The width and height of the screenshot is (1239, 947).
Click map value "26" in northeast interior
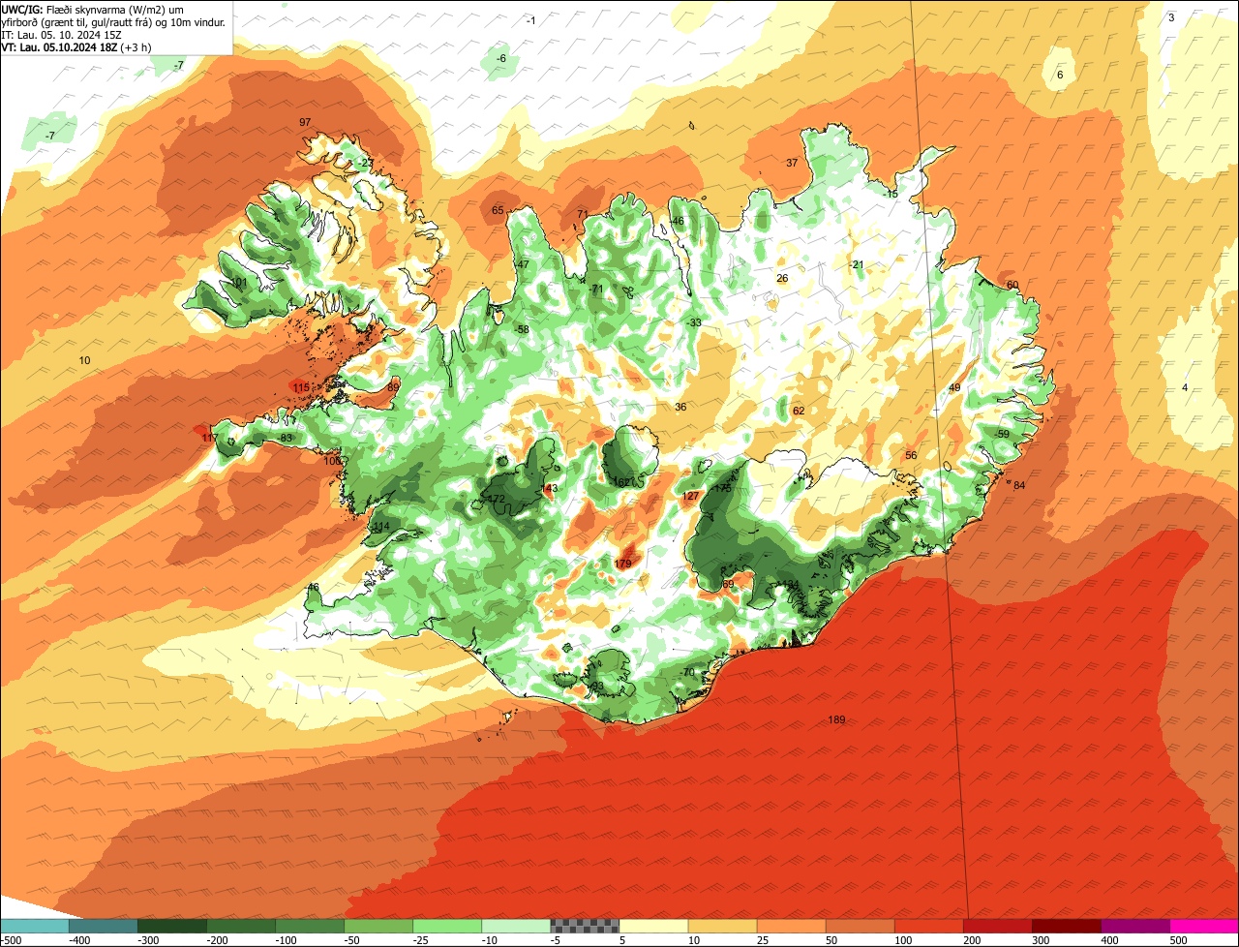pyautogui.click(x=782, y=278)
